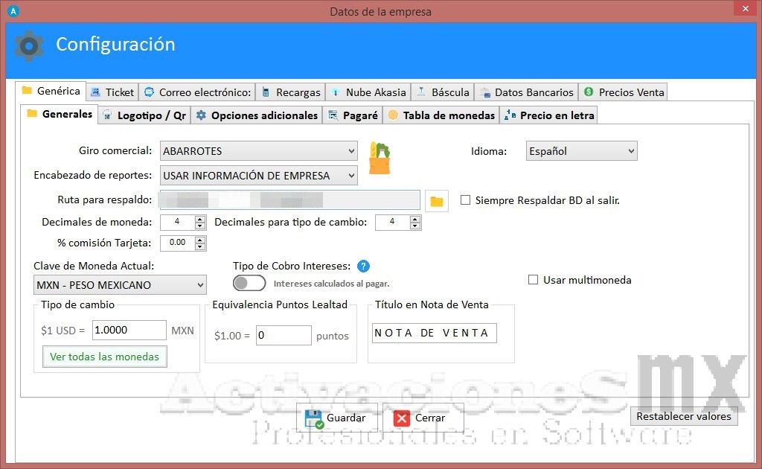Select the Generales sub-tab
The image size is (762, 469).
pyautogui.click(x=60, y=114)
